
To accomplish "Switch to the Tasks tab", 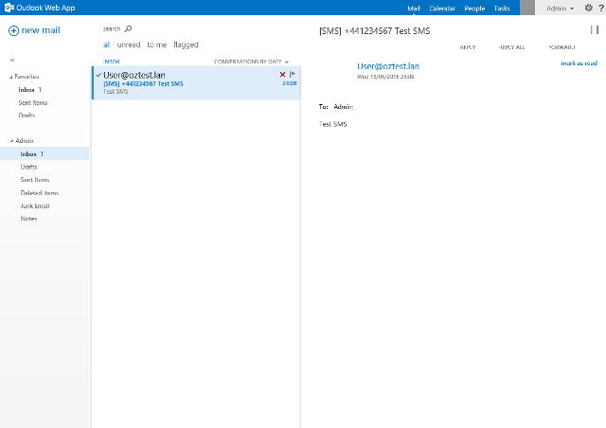I will click(x=502, y=9).
